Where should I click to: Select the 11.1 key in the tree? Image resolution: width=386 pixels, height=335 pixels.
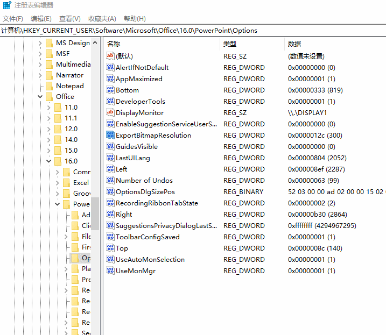click(71, 118)
